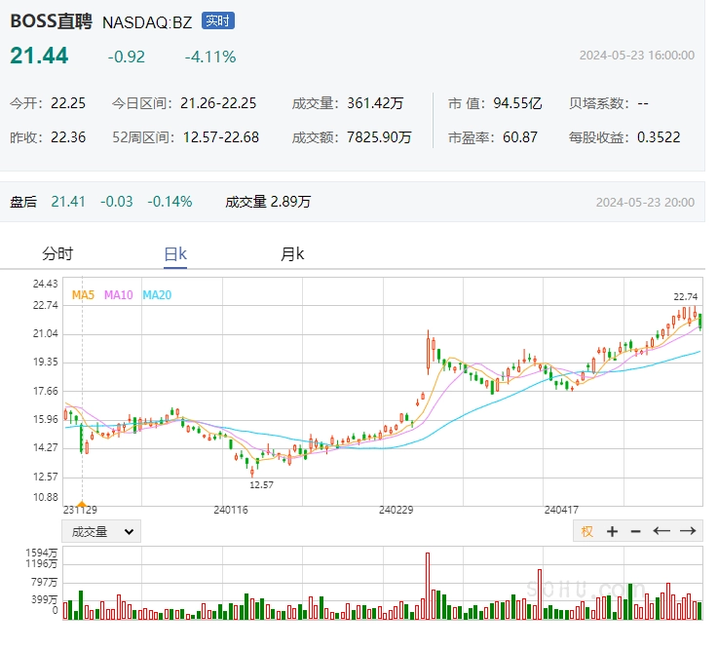Click the 盘后 after-hours price 21.41
Image resolution: width=718 pixels, height=650 pixels.
[x=68, y=202]
